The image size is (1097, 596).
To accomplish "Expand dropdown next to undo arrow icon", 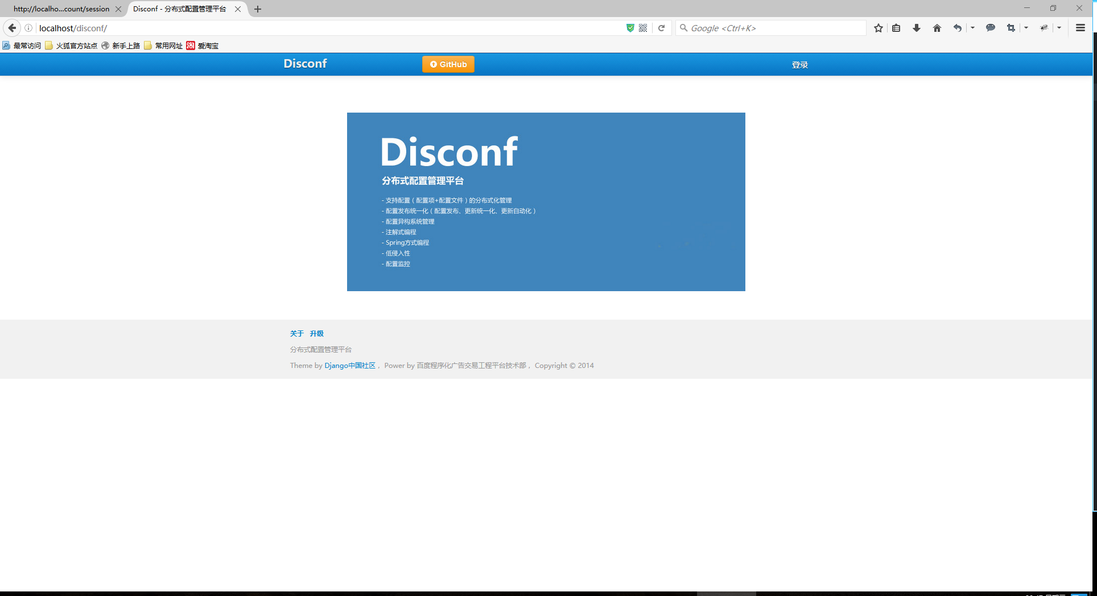I will (x=972, y=28).
